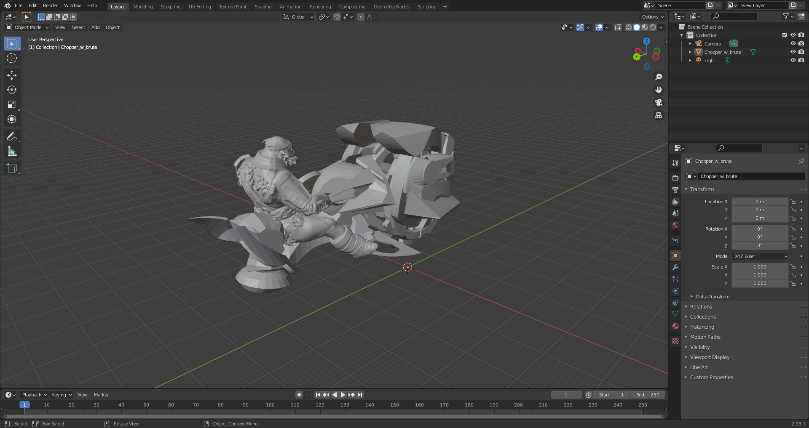This screenshot has height=428, width=809.
Task: Click the Scale X value slider
Action: 760,266
